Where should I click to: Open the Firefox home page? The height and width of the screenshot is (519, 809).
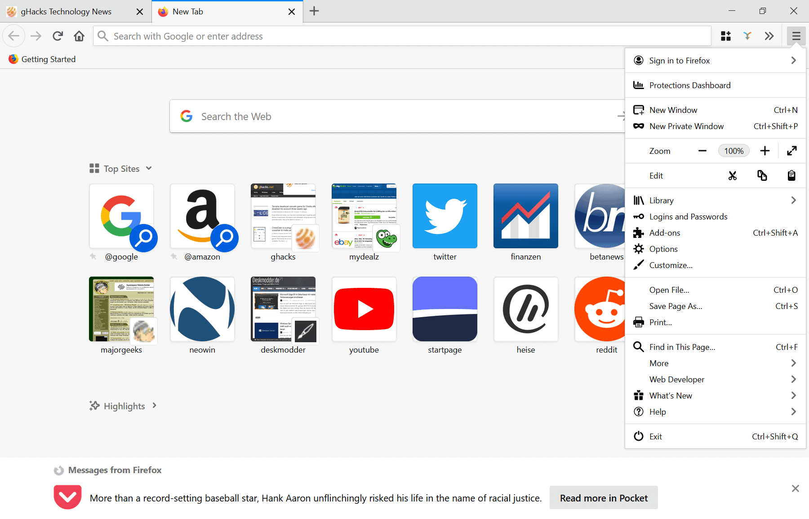click(x=79, y=36)
